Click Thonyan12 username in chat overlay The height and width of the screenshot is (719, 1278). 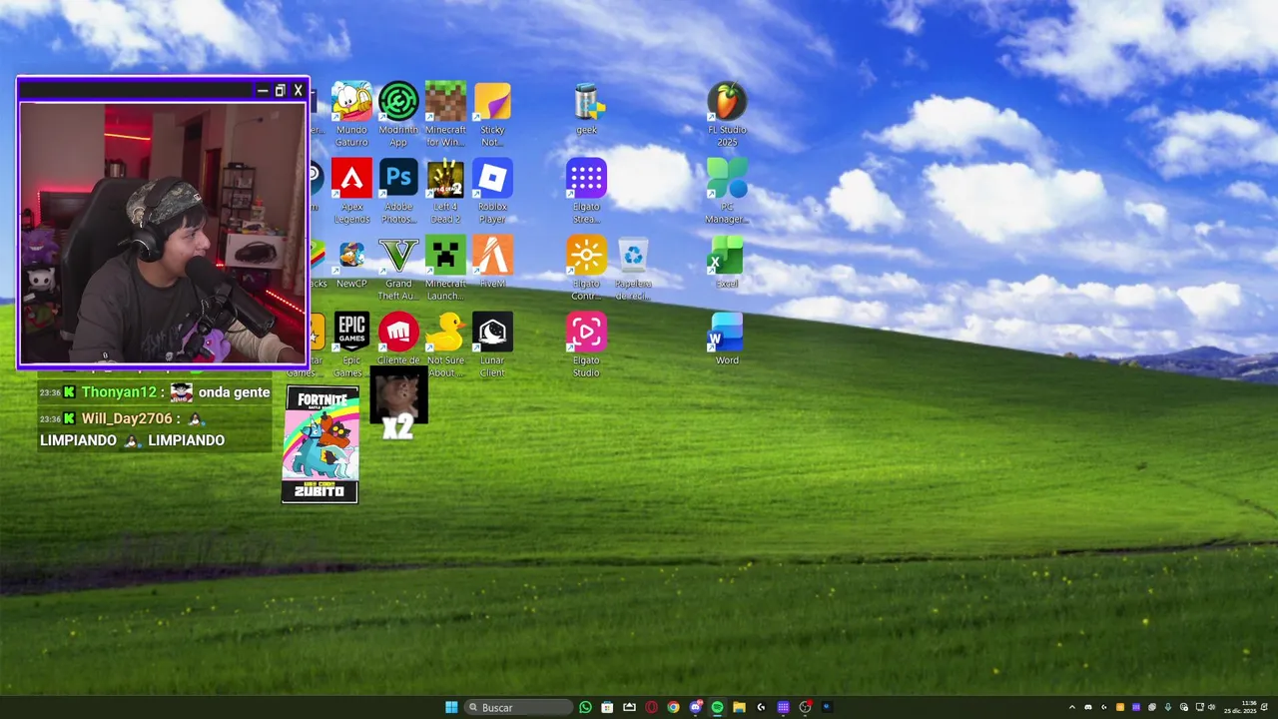click(119, 392)
